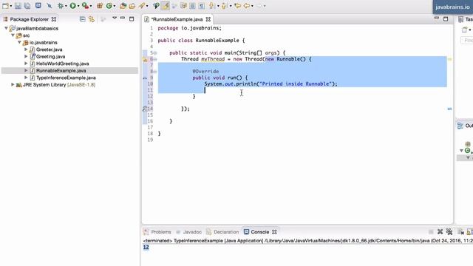Click the Search flashlight toolbar icon
473x266 pixels.
click(142, 6)
